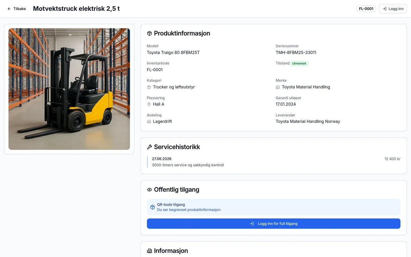Click the building icon beside Informasjon
The height and width of the screenshot is (257, 411).
click(x=149, y=251)
